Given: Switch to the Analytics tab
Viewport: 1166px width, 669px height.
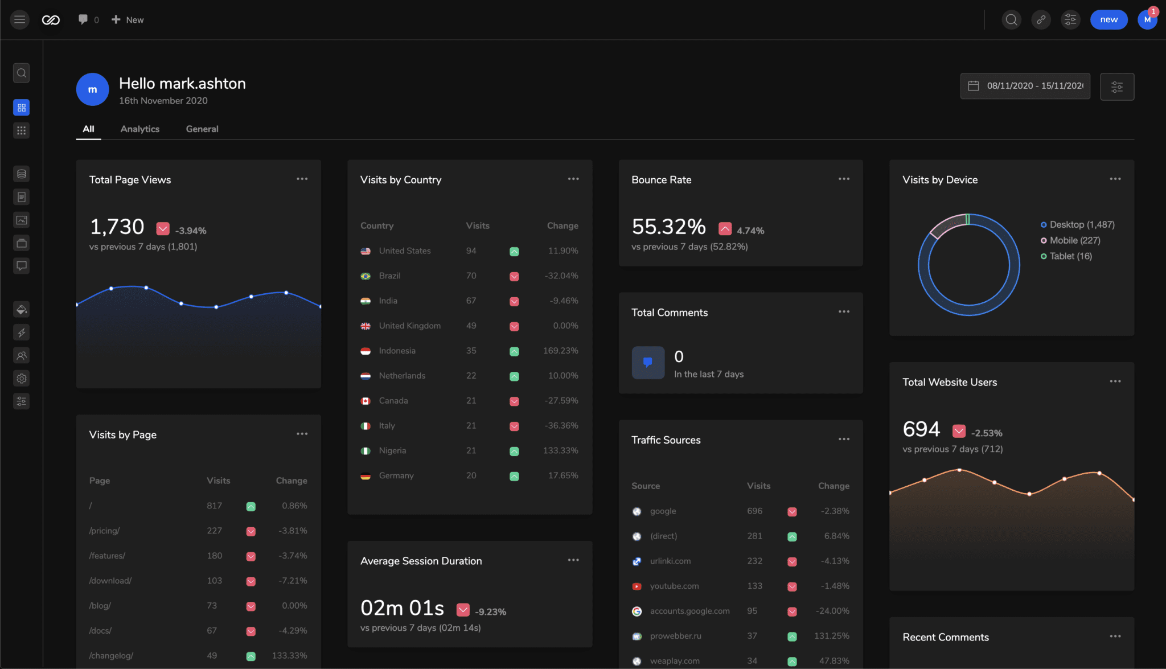Looking at the screenshot, I should tap(139, 129).
